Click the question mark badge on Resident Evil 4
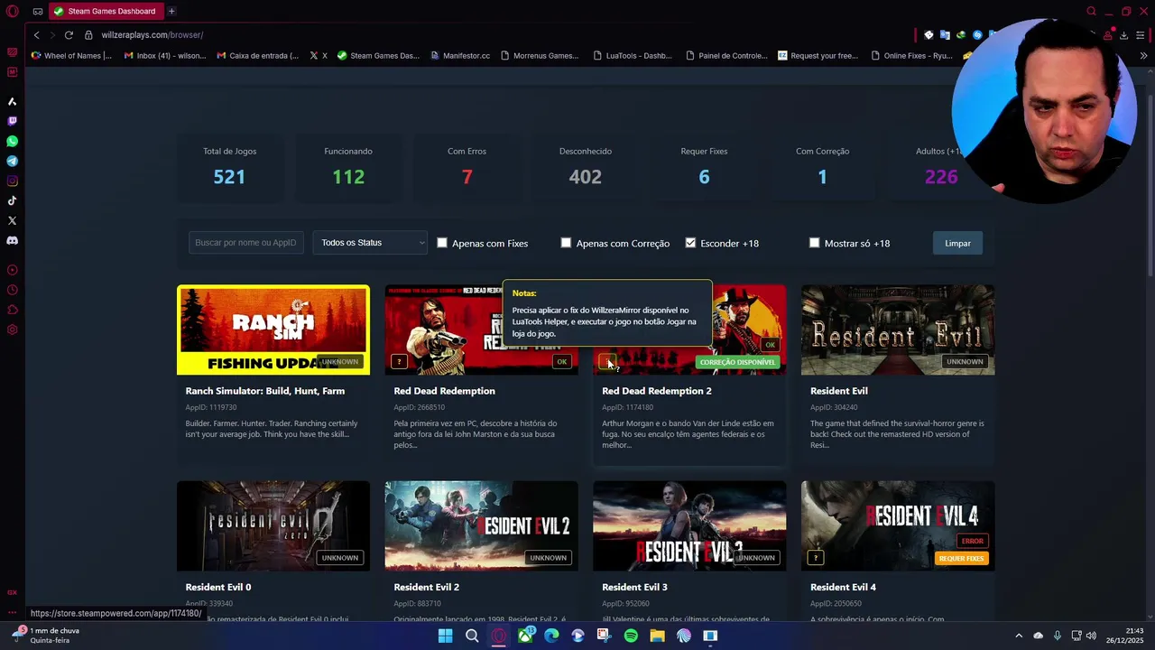Image resolution: width=1155 pixels, height=650 pixels. tap(816, 558)
